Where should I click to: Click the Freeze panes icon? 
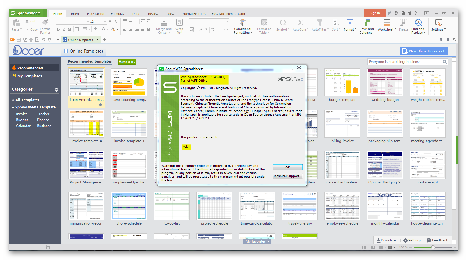point(404,22)
